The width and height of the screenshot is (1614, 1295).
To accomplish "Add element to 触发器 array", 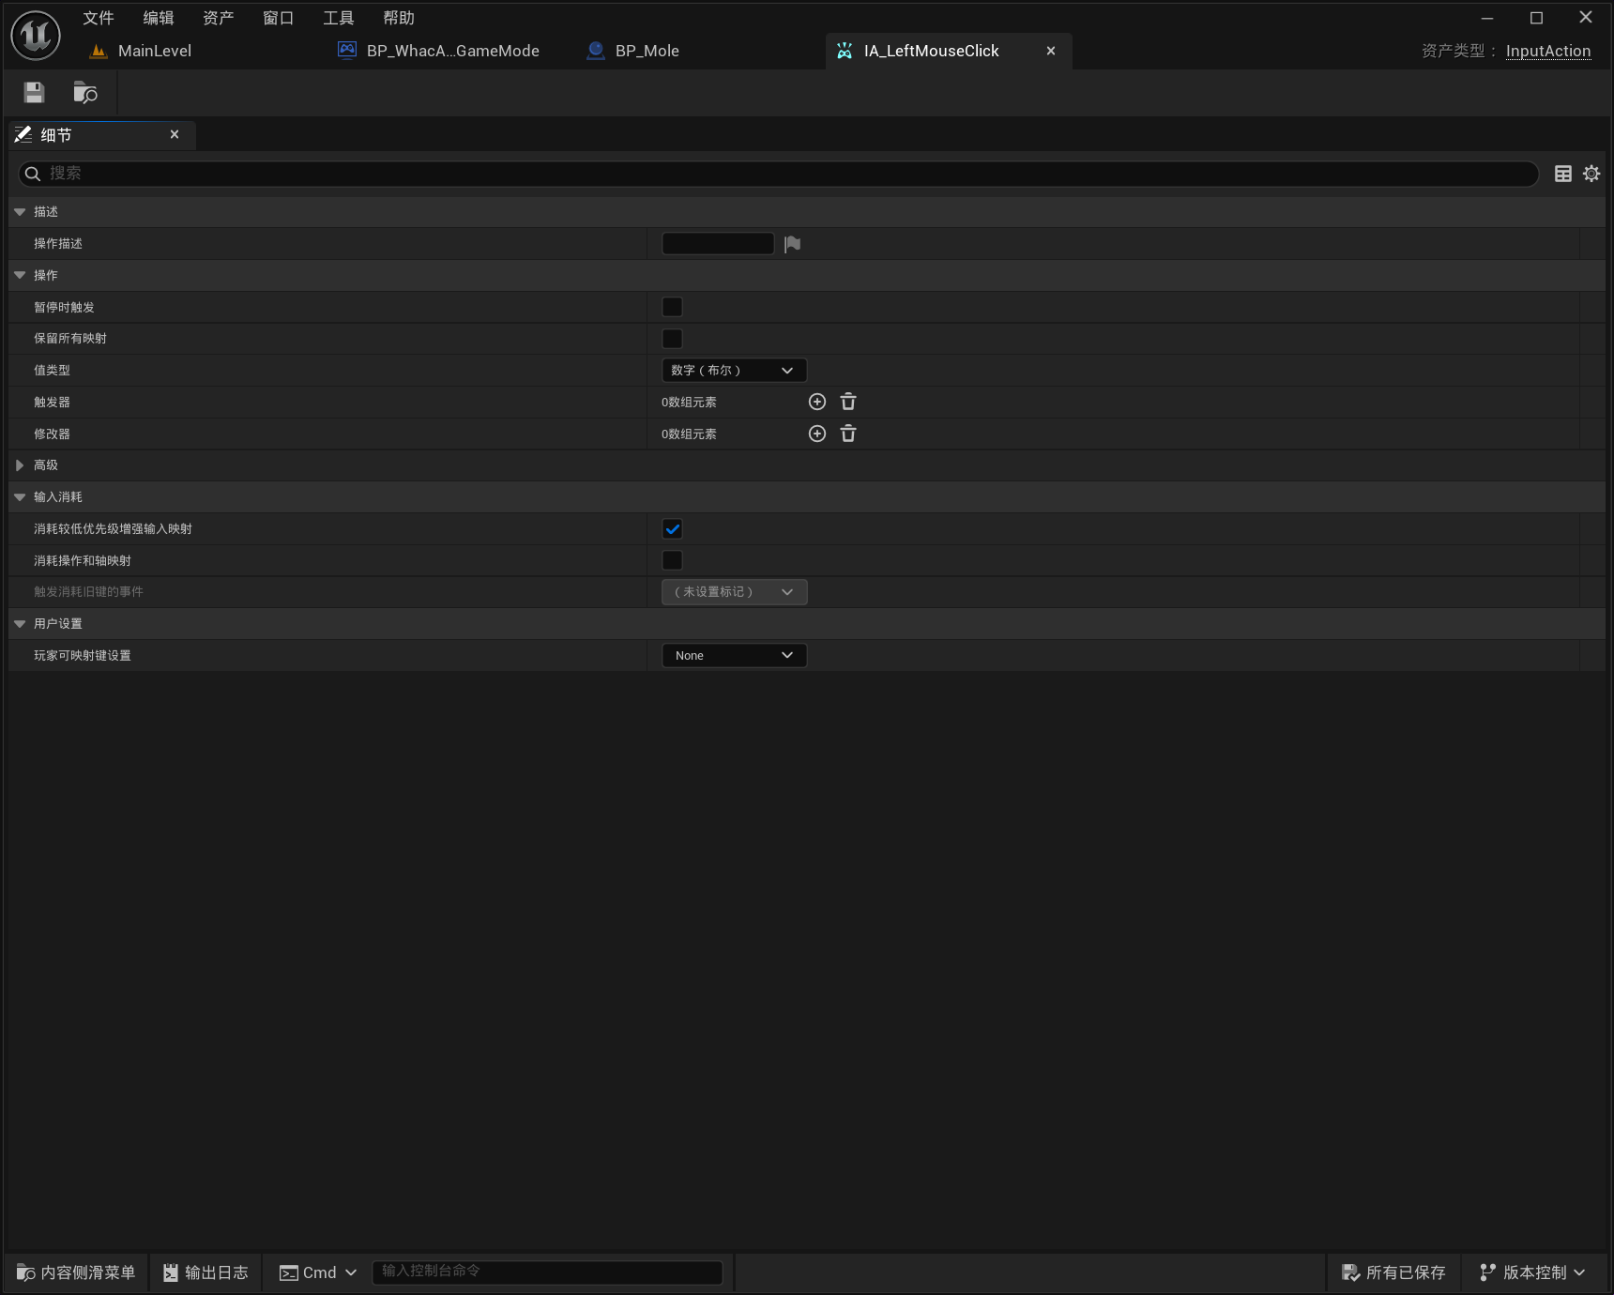I will tap(817, 402).
